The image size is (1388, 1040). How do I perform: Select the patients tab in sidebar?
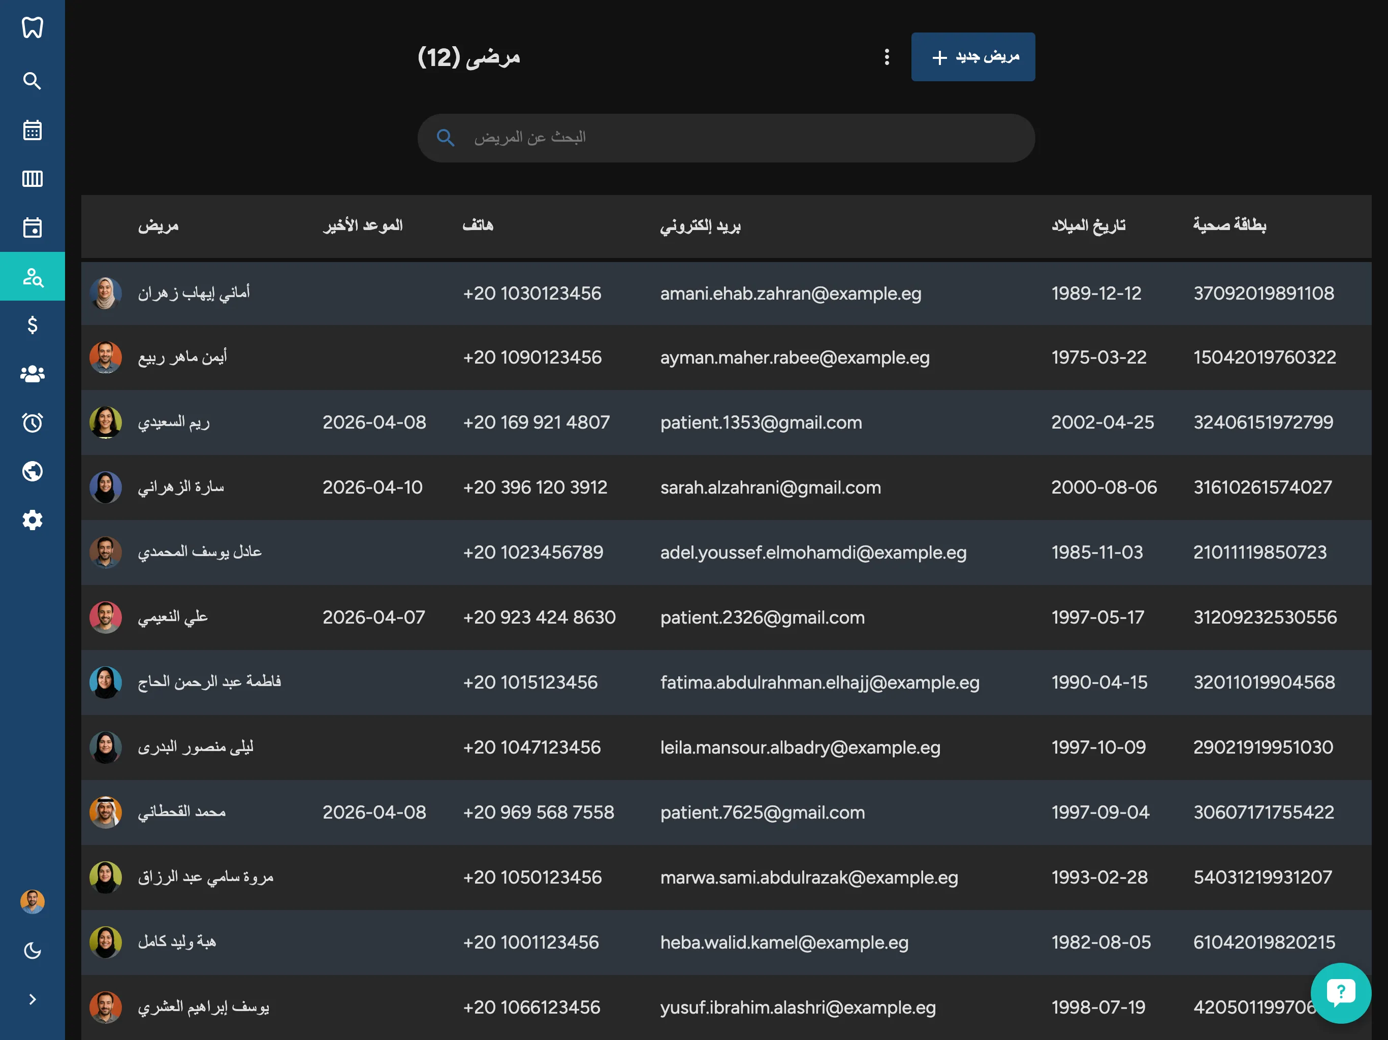point(32,276)
